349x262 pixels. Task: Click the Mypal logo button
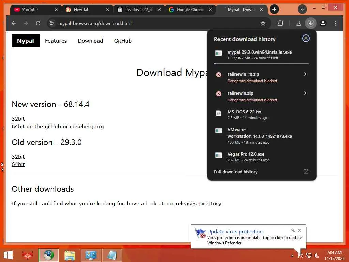coord(26,41)
